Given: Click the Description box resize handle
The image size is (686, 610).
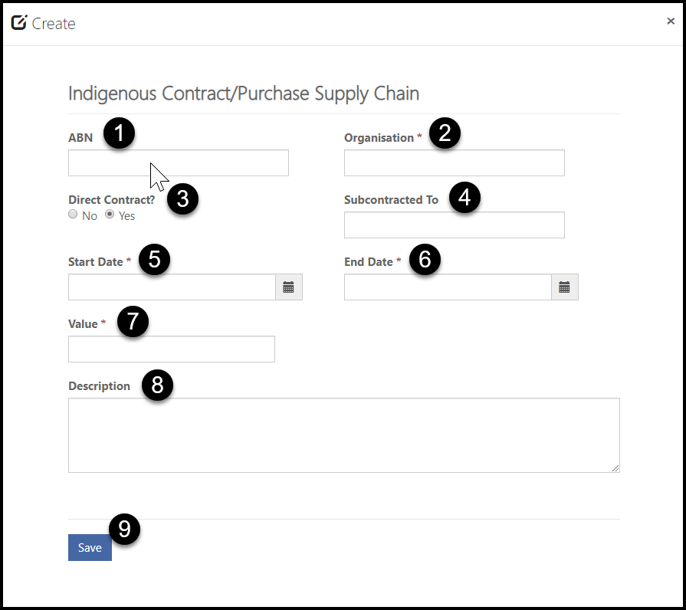Looking at the screenshot, I should (x=615, y=468).
